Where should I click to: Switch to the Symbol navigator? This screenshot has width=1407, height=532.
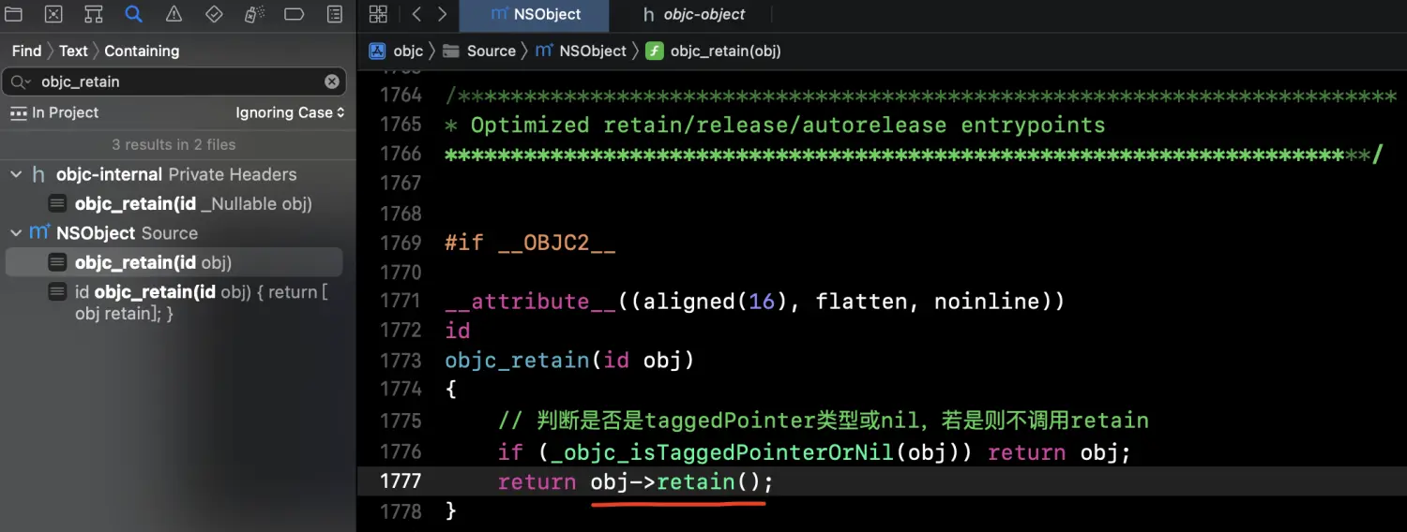pyautogui.click(x=94, y=14)
